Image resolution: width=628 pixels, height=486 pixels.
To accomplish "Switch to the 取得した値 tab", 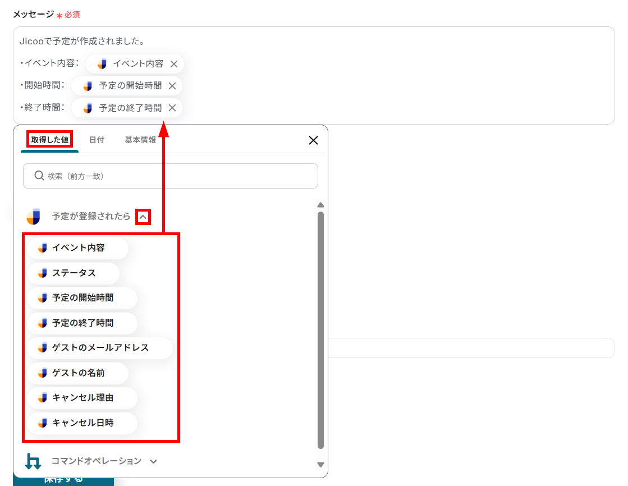I will (x=49, y=140).
